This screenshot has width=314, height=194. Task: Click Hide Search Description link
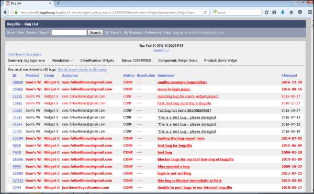point(25,54)
